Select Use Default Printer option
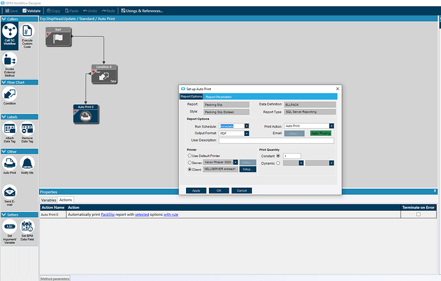441x281 pixels. (190, 155)
